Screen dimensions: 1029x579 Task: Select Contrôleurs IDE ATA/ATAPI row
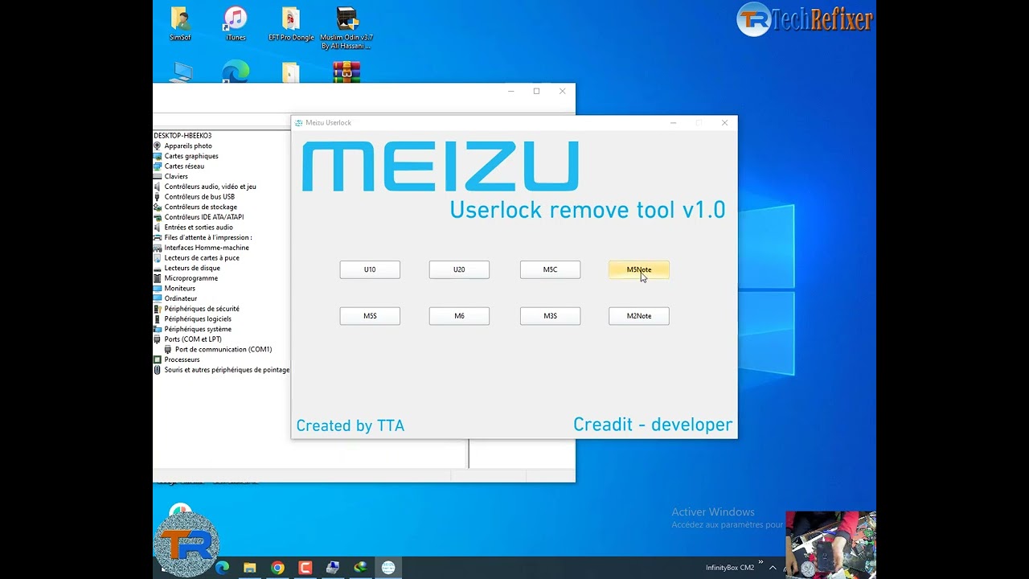(x=204, y=217)
